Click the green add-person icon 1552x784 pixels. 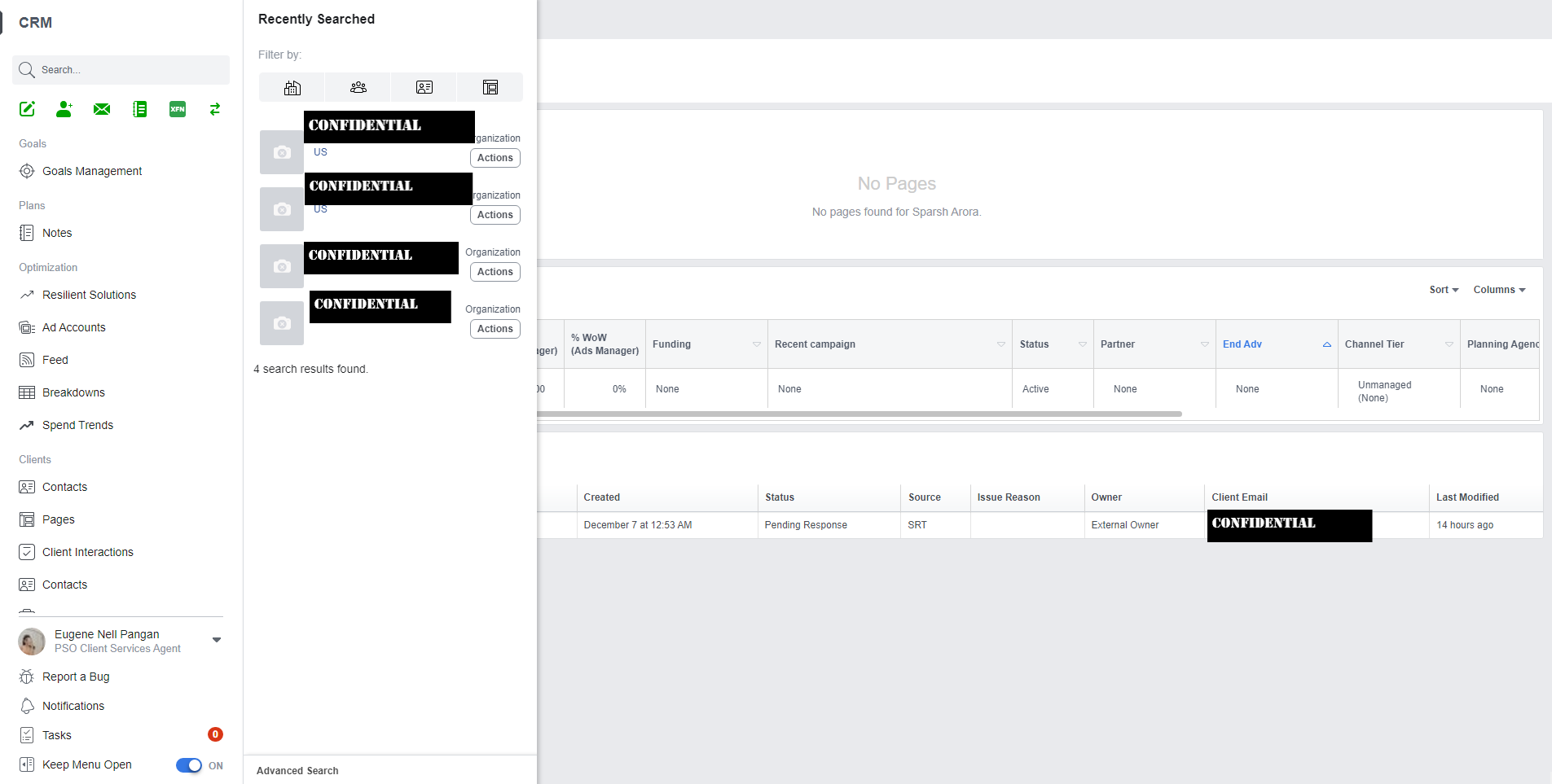click(x=64, y=109)
